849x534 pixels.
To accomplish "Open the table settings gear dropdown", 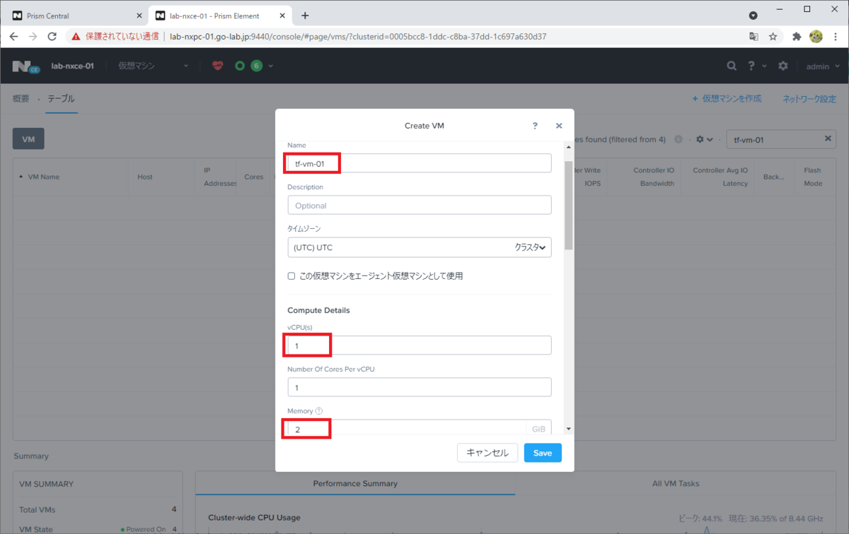I will (x=704, y=139).
